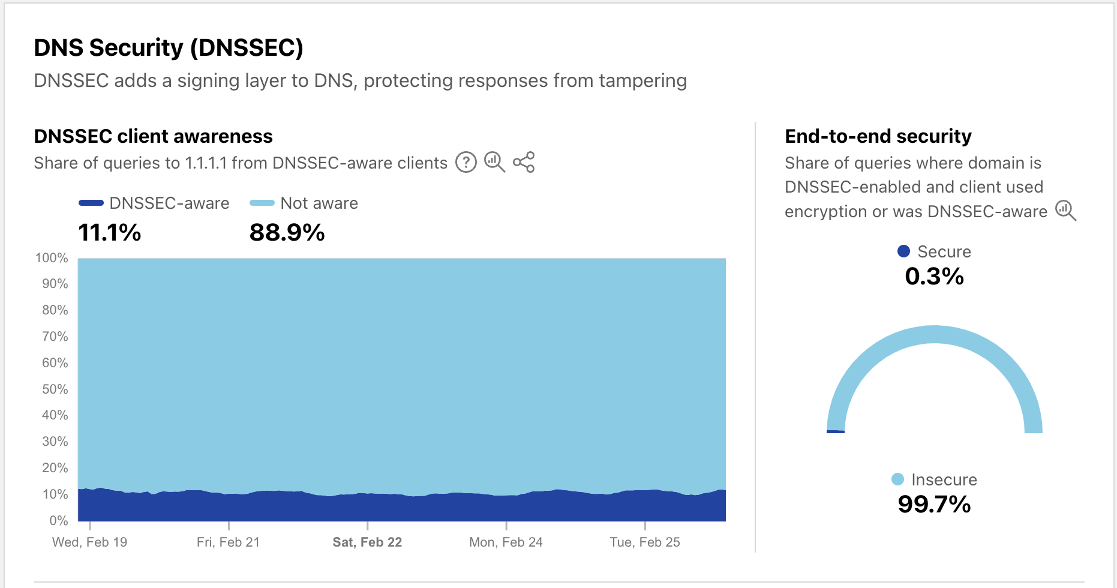Image resolution: width=1117 pixels, height=588 pixels.
Task: Click the 99.7% Insecure value
Action: [x=934, y=505]
